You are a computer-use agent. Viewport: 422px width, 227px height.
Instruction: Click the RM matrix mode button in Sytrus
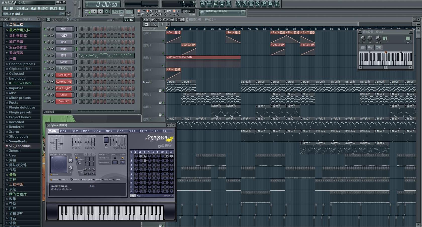[x=139, y=196]
